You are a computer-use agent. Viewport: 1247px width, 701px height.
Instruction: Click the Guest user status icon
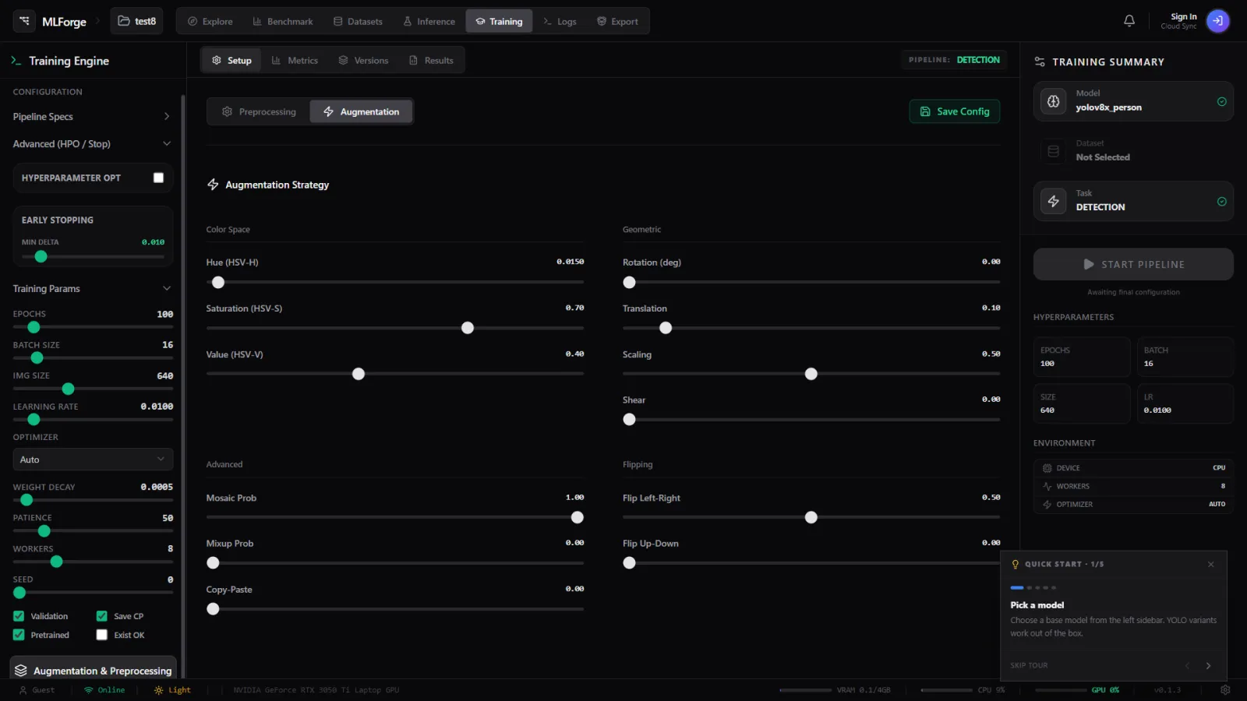click(x=23, y=690)
